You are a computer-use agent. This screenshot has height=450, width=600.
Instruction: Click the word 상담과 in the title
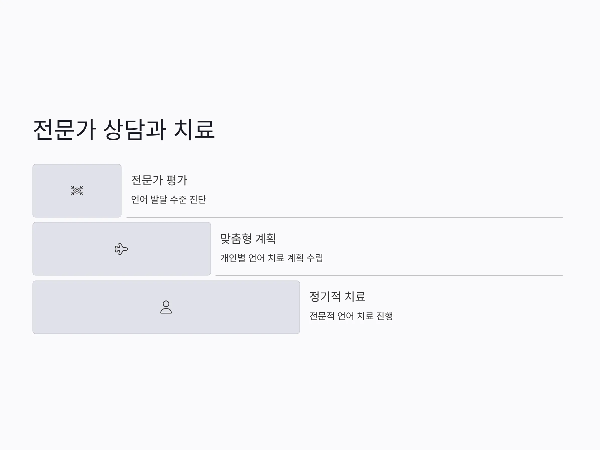[135, 130]
